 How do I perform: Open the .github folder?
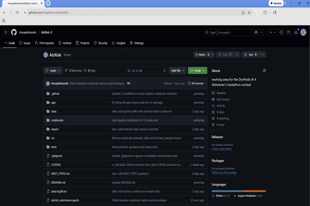click(x=55, y=94)
